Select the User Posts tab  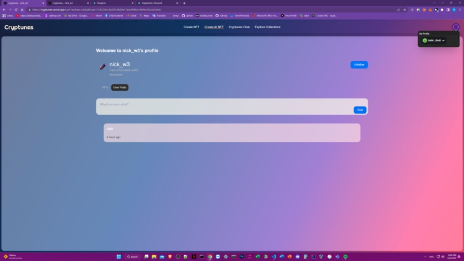(x=120, y=88)
